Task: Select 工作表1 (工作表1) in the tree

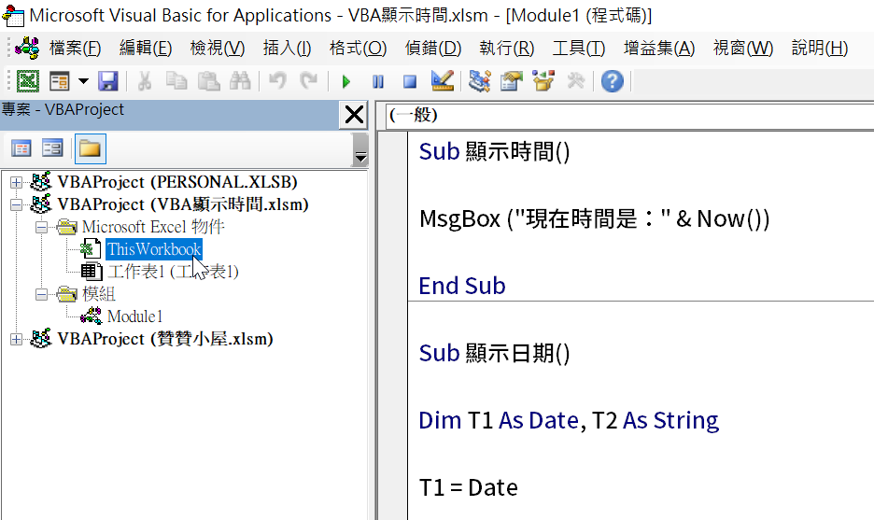Action: (173, 272)
